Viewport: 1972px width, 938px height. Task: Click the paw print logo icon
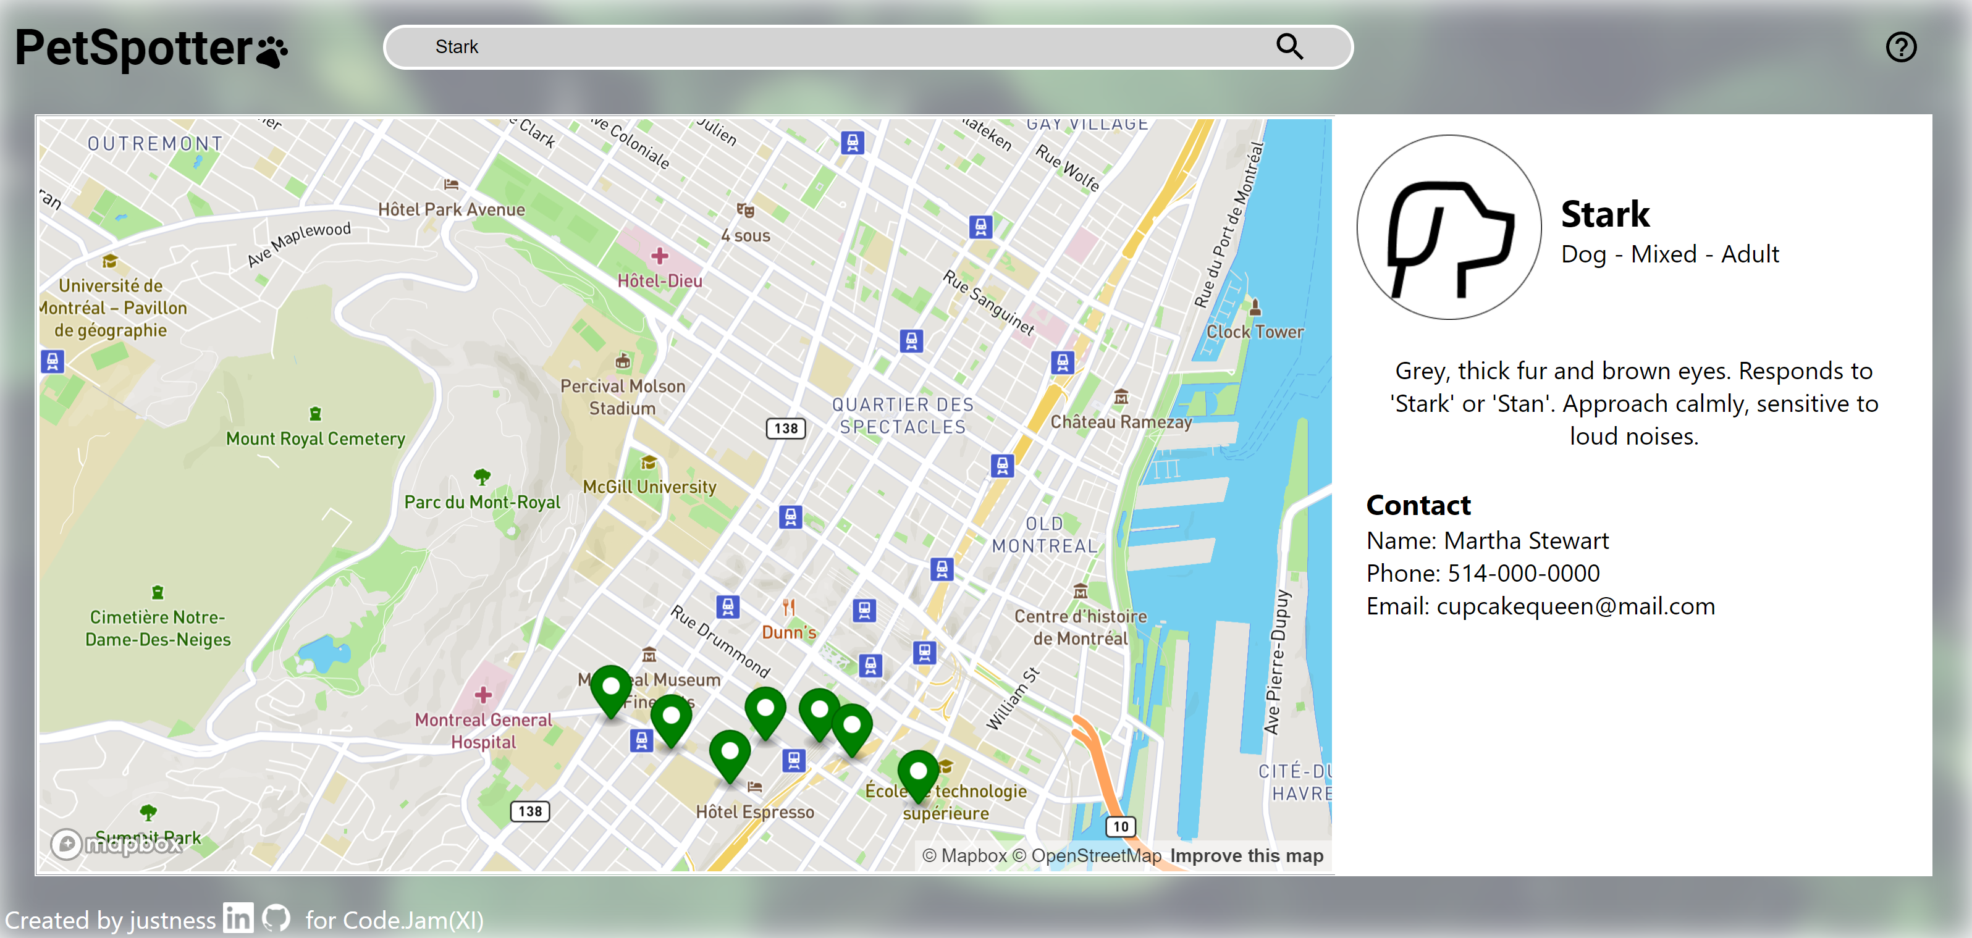tap(272, 51)
